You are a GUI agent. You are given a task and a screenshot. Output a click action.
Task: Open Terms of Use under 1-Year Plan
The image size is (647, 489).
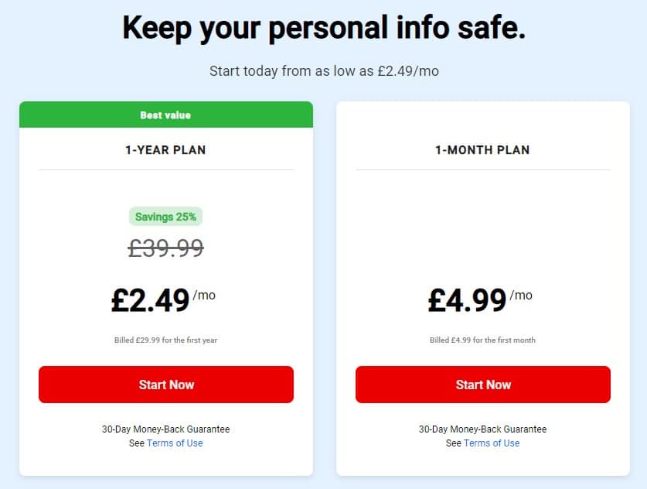[175, 443]
